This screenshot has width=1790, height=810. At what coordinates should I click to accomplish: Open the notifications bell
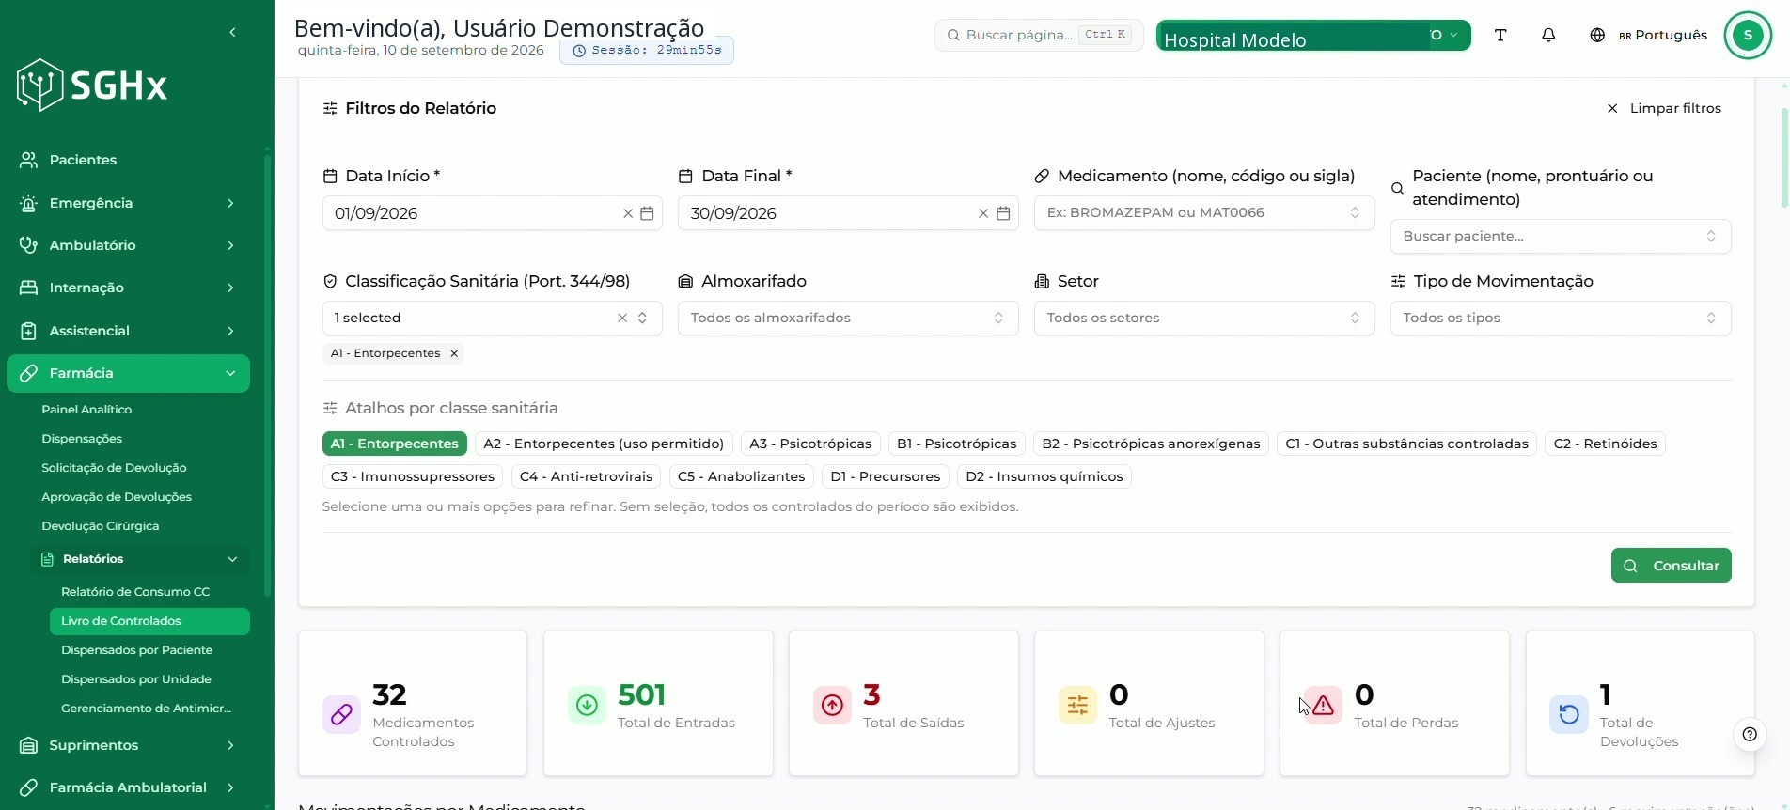click(x=1548, y=35)
